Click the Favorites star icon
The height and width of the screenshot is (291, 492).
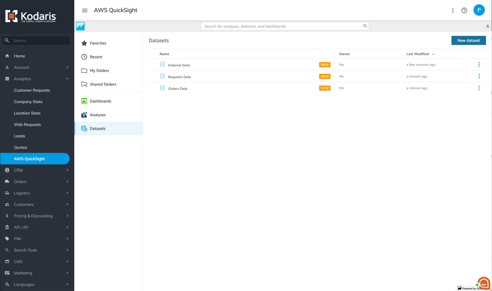84,43
